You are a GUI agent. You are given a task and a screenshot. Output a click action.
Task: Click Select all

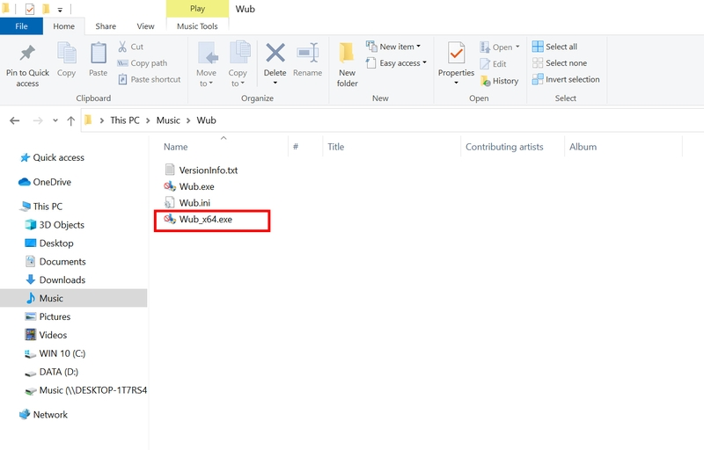click(555, 47)
